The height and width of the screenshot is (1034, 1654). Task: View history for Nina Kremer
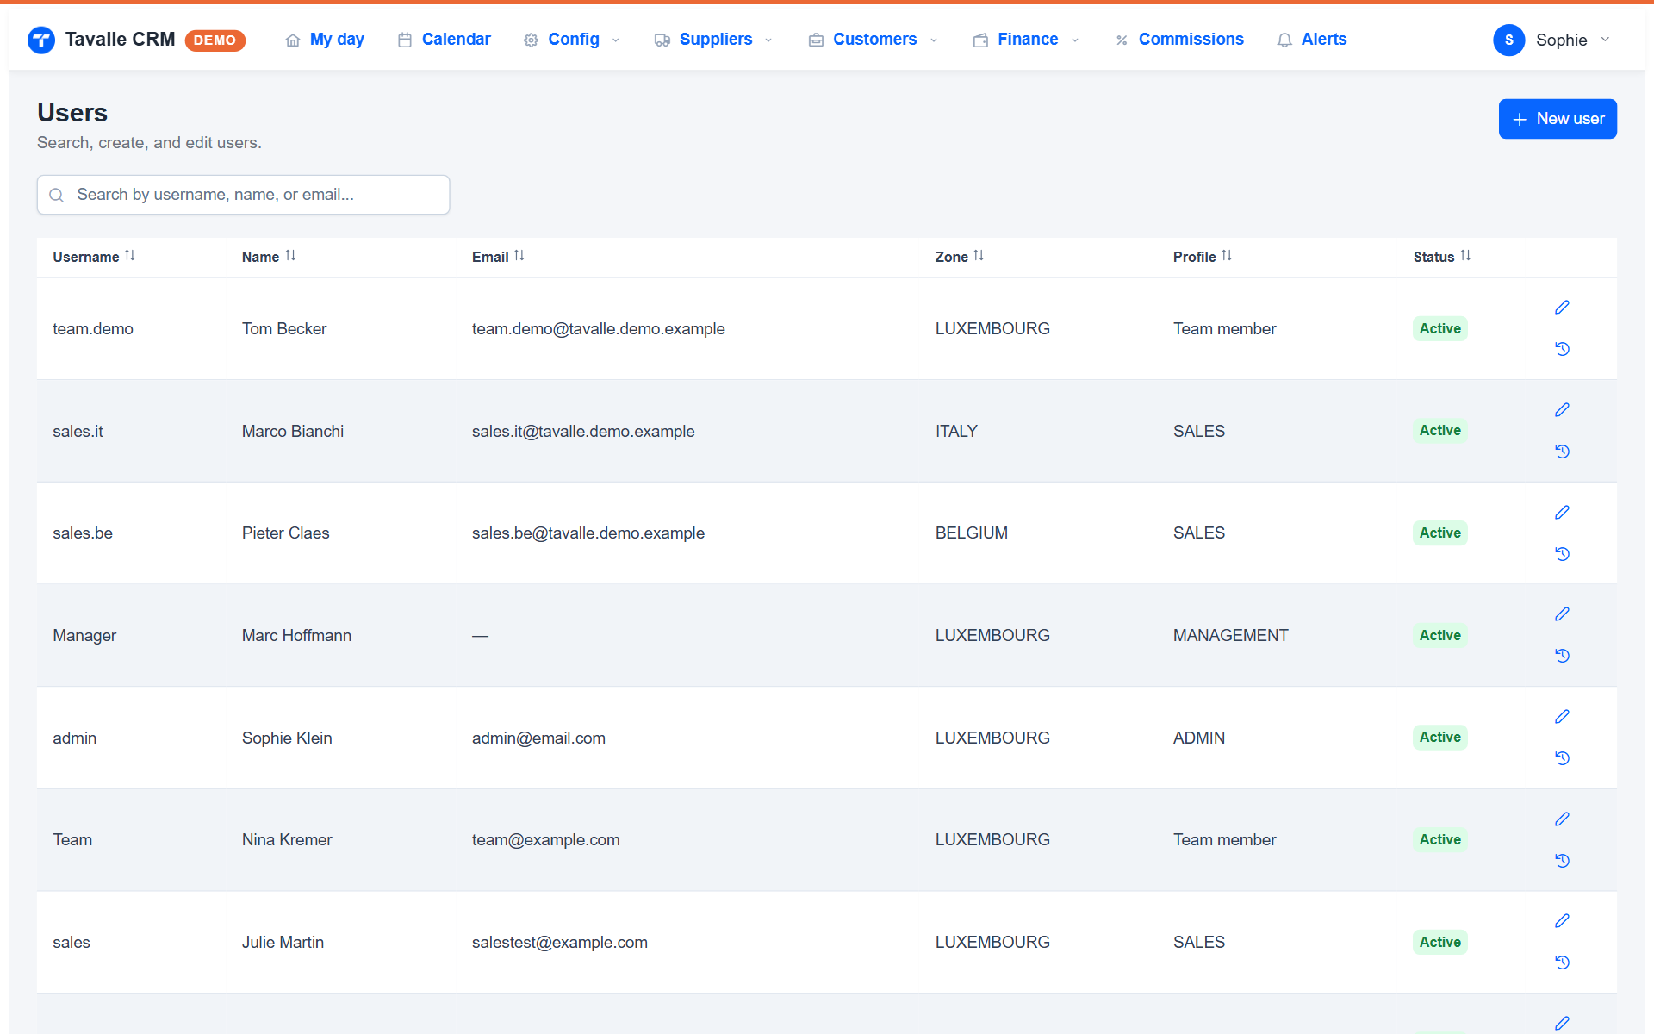pyautogui.click(x=1562, y=861)
